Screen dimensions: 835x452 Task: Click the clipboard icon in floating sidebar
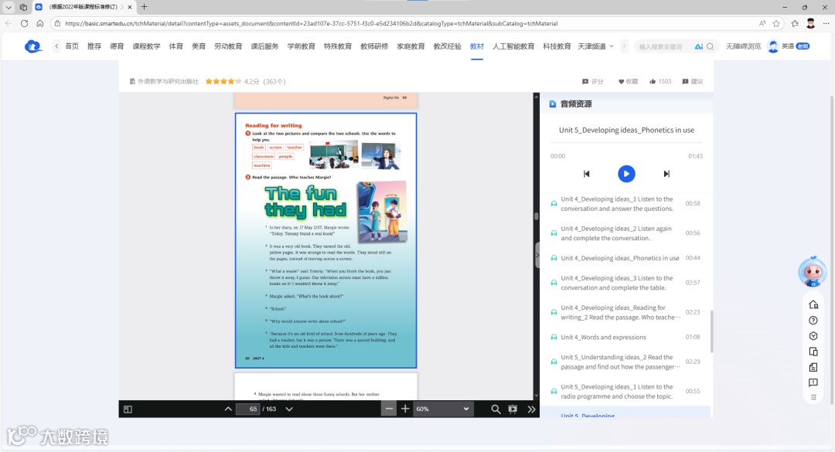[x=813, y=367]
